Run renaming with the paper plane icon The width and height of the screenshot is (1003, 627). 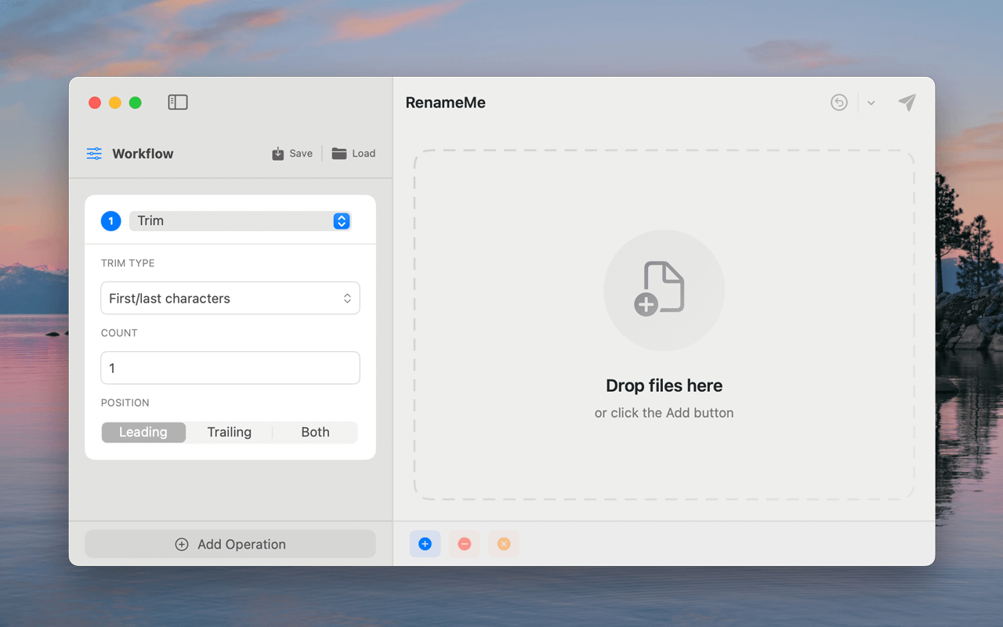pyautogui.click(x=907, y=102)
